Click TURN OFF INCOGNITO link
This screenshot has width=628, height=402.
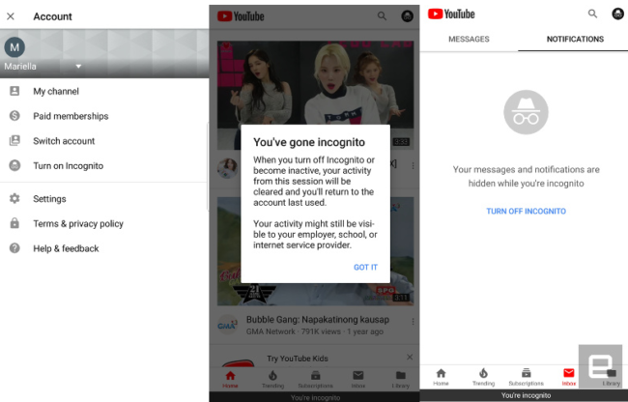coord(526,211)
